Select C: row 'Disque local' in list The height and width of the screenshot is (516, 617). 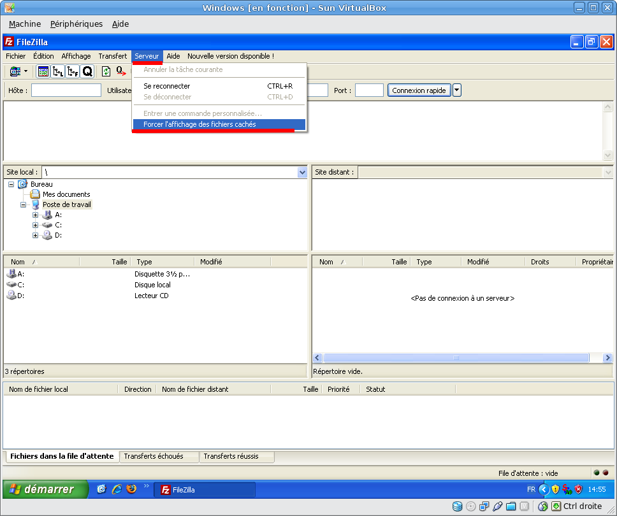(x=156, y=285)
